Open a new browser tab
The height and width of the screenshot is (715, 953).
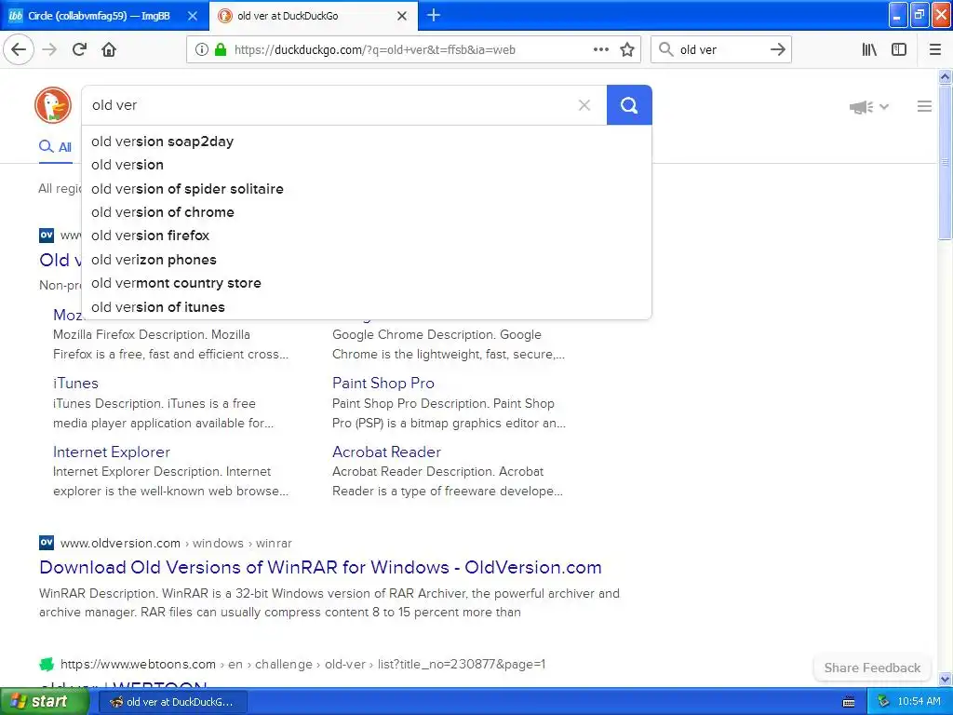(x=434, y=16)
